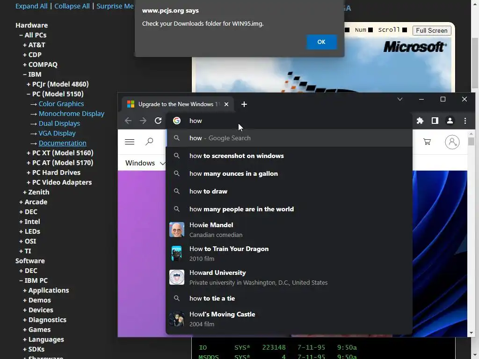Expand the PC Video Adapters node

click(x=59, y=182)
